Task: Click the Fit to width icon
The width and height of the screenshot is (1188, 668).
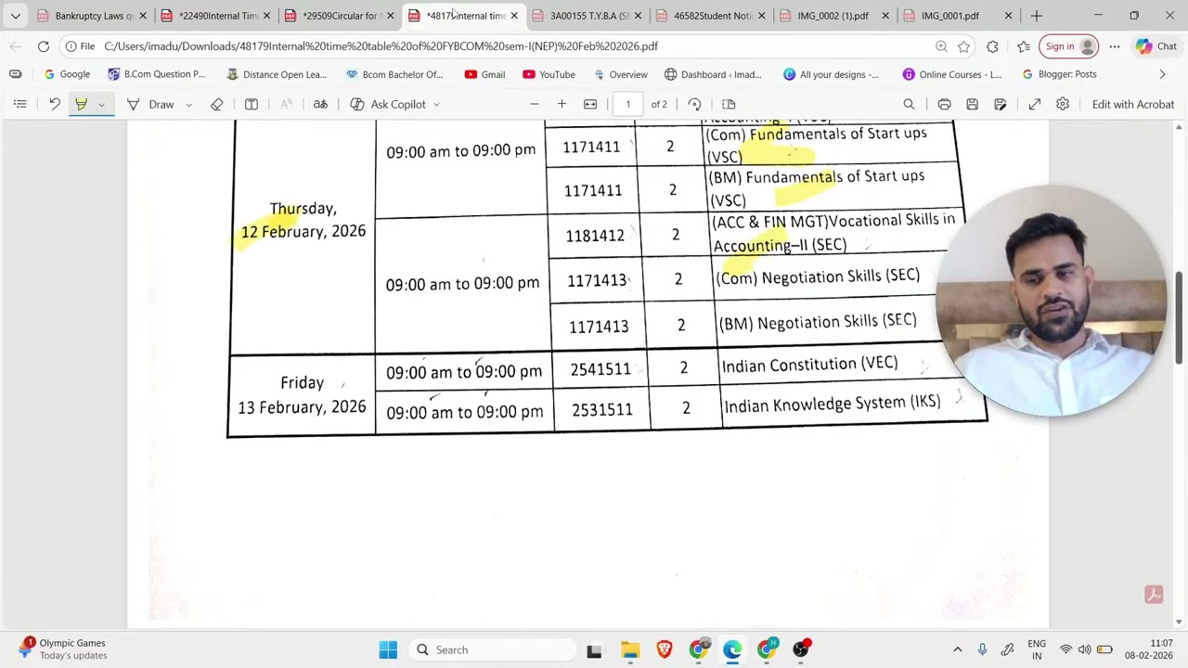Action: pos(590,104)
